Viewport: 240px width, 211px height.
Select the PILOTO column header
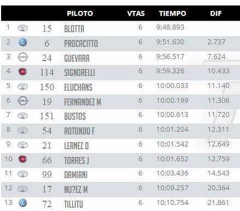pos(80,13)
